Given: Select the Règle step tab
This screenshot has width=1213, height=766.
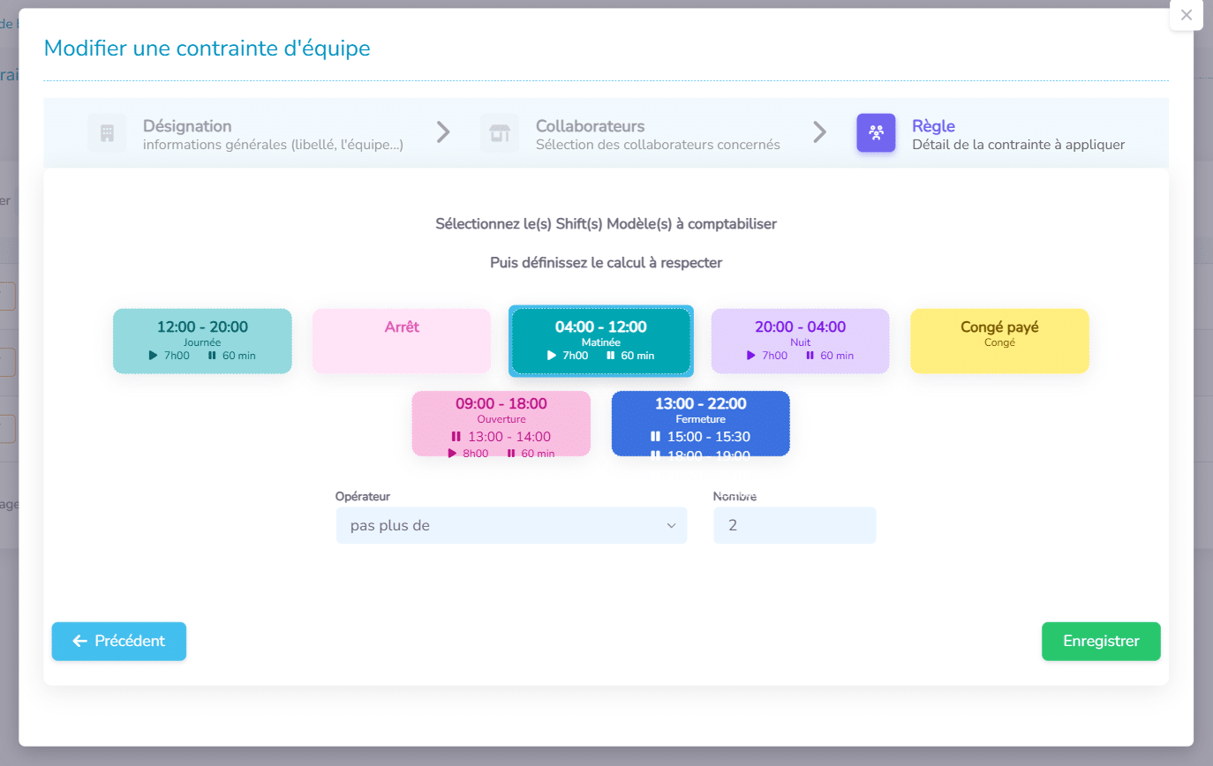Looking at the screenshot, I should tap(991, 133).
